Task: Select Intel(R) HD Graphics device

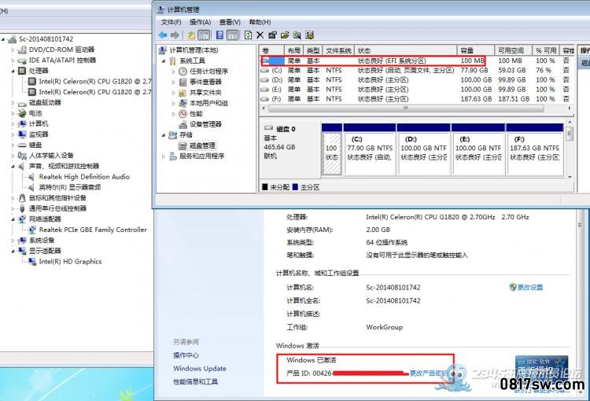Action: (x=70, y=262)
